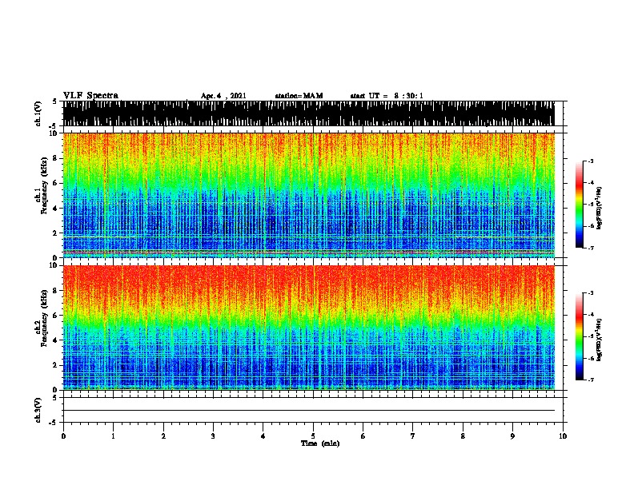This screenshot has width=634, height=489.
Task: Click time axis tick label '5'
Action: coord(313,436)
